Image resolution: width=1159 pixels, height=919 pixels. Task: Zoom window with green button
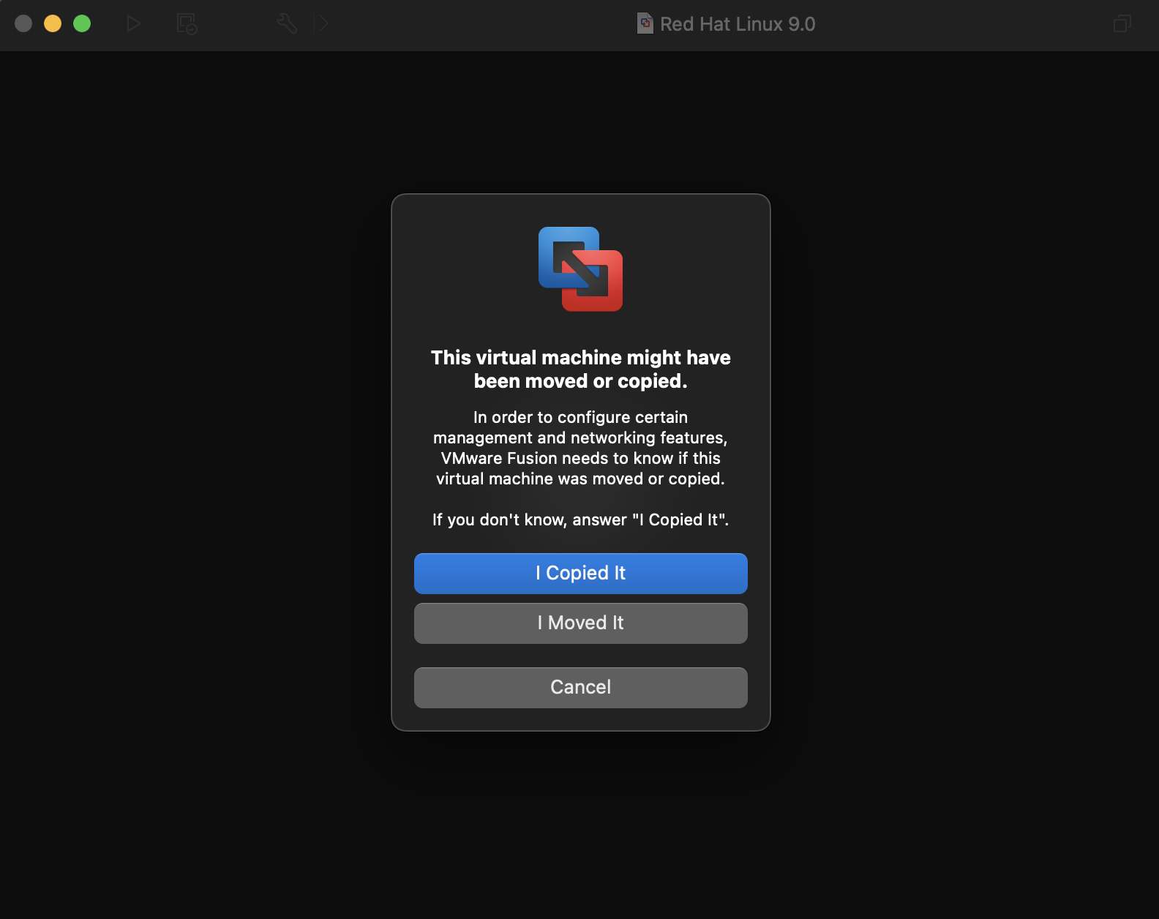coord(82,23)
